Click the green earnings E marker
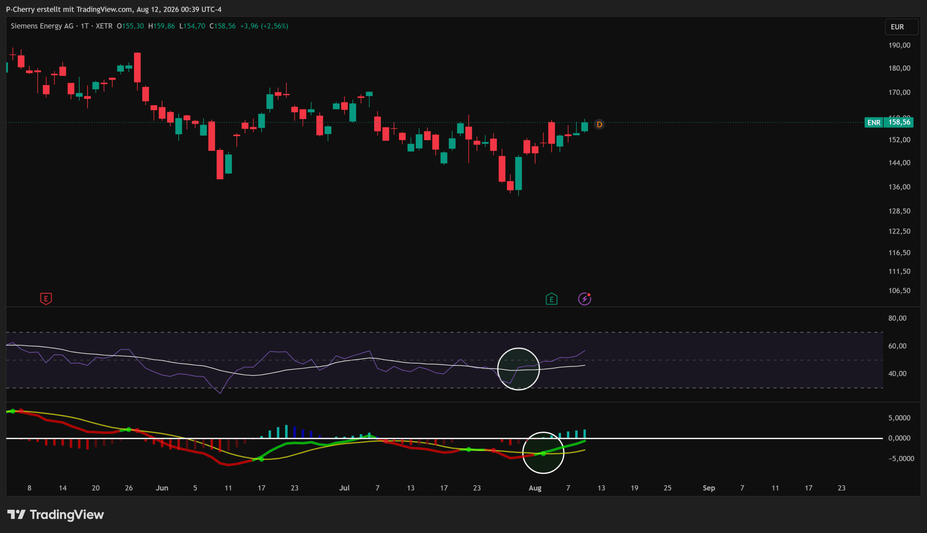Screen dimensions: 927x533 [551, 299]
